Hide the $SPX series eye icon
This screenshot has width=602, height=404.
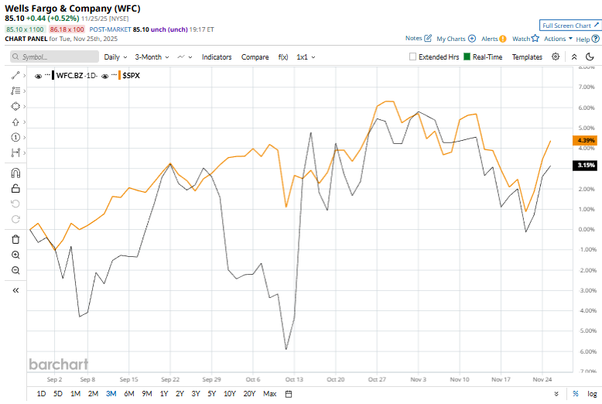tap(104, 76)
